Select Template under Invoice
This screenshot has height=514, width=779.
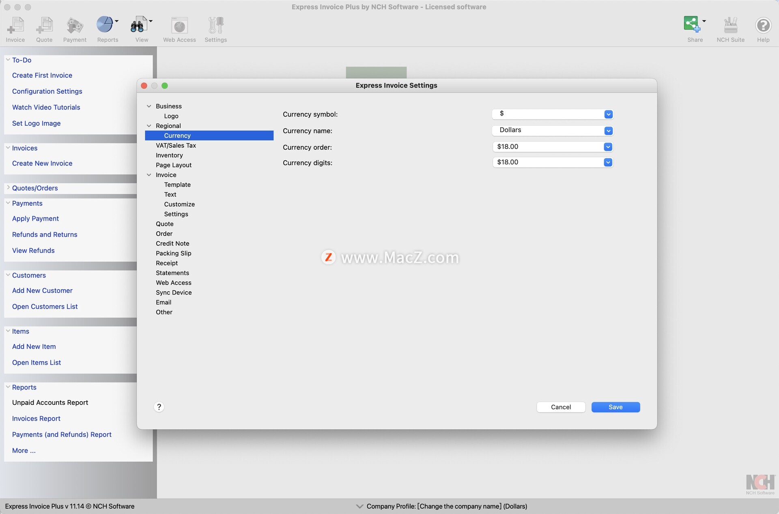[177, 185]
